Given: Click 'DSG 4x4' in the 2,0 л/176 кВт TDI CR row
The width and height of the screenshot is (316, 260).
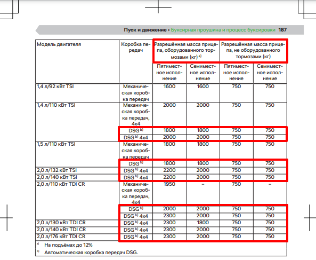Looking at the screenshot, I should [x=136, y=237].
